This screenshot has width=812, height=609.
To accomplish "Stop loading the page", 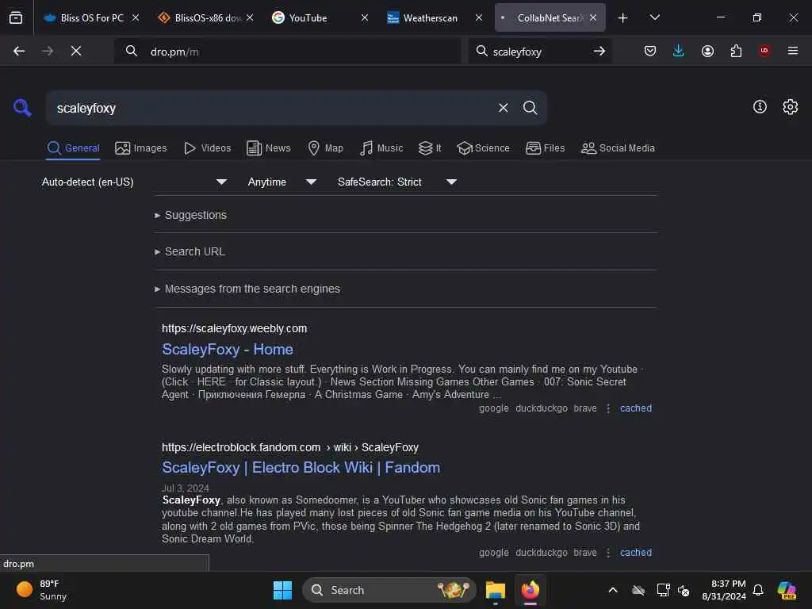I will pos(76,51).
